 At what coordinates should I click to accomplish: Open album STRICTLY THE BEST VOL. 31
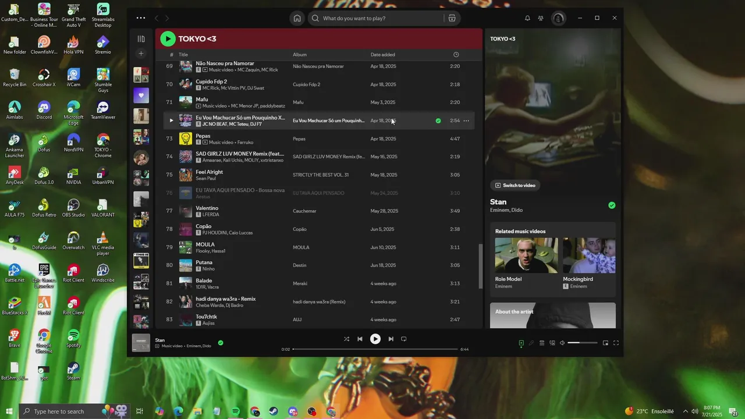[321, 175]
